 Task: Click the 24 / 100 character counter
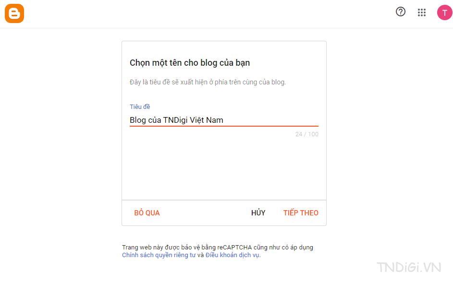point(306,134)
